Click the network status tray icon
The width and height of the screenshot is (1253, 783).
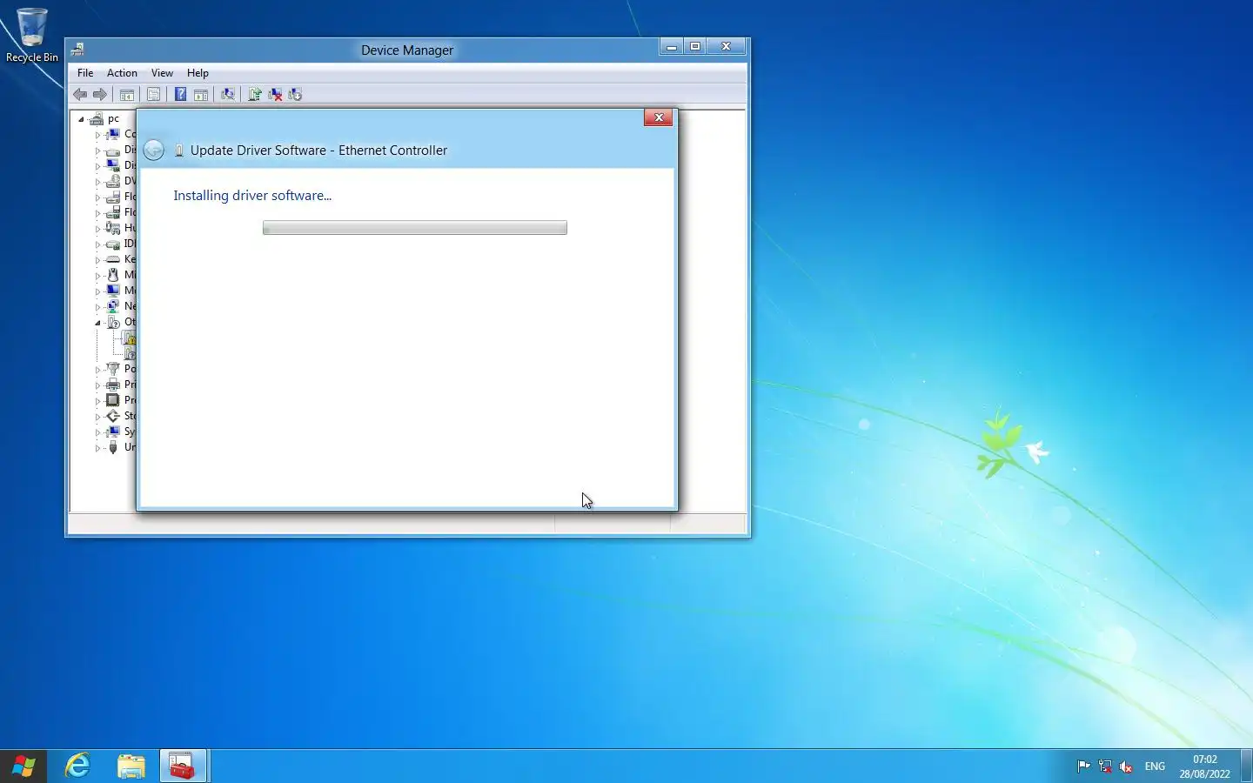[1105, 766]
